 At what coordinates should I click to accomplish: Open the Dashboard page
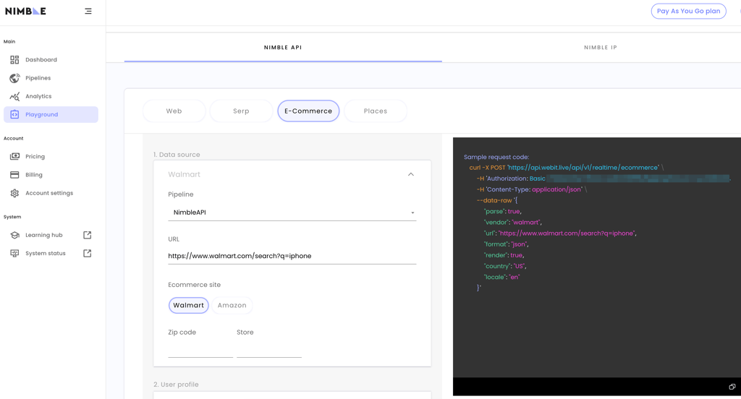click(41, 60)
